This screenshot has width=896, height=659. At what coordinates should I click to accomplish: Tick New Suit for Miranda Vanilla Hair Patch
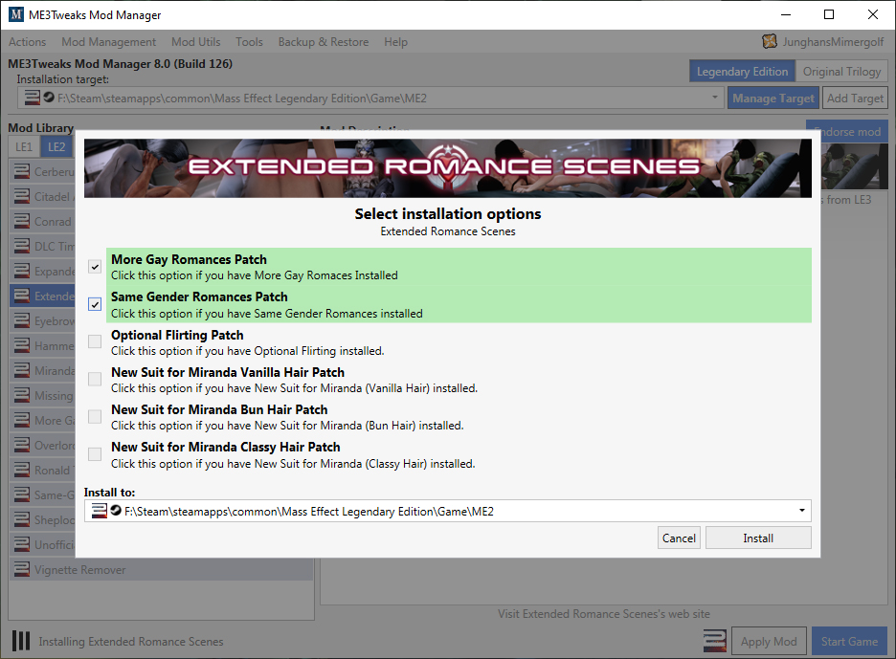tap(95, 379)
